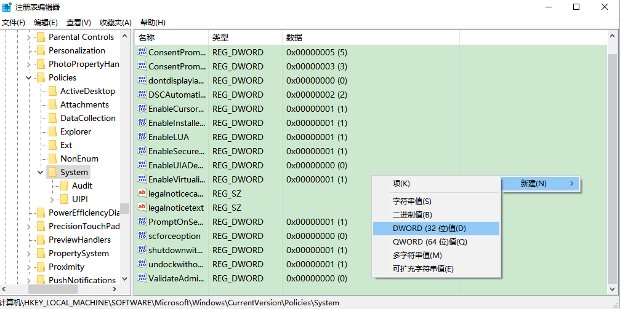Screen dimensions: 620x309
Task: Click the Audit subfolder icon
Action: click(x=64, y=186)
